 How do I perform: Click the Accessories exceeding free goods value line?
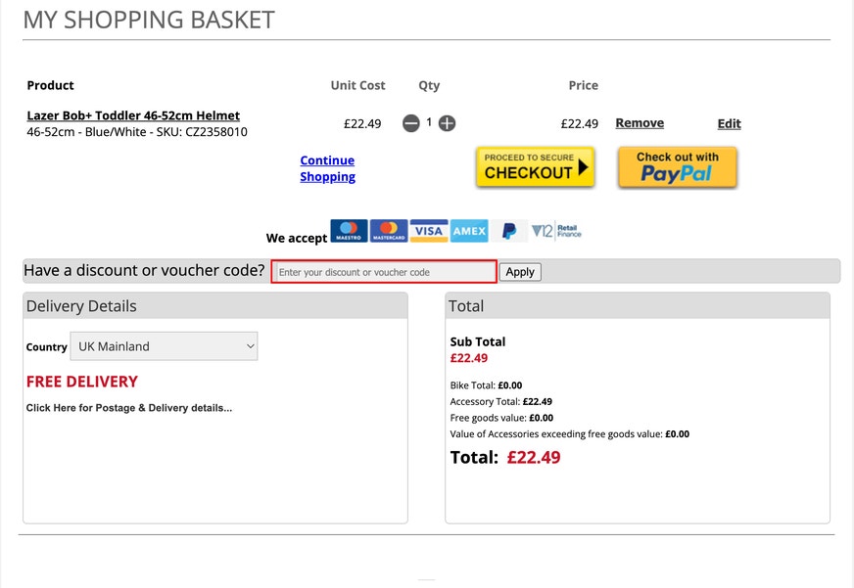(570, 434)
